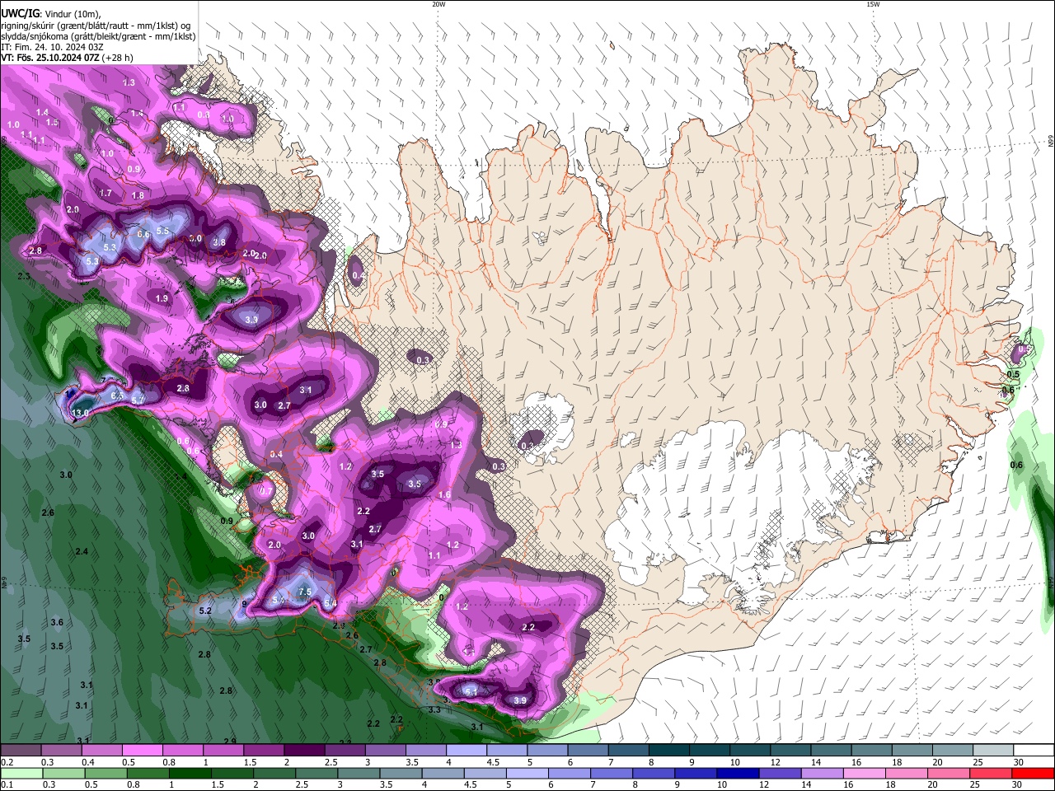Image resolution: width=1055 pixels, height=791 pixels.
Task: Click the swatch labeled 0.2 in upper legend
Action: 20,750
